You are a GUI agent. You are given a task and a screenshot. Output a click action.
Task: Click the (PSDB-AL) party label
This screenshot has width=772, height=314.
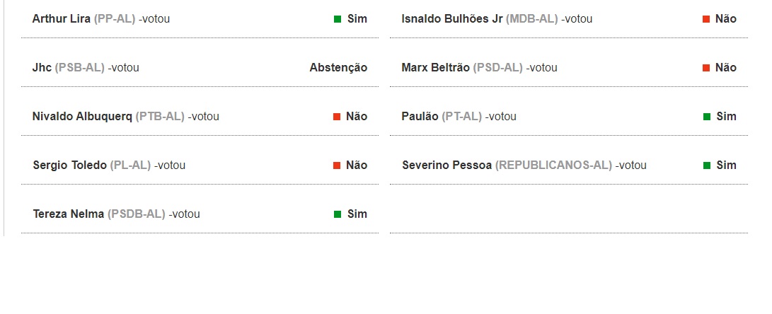click(137, 214)
